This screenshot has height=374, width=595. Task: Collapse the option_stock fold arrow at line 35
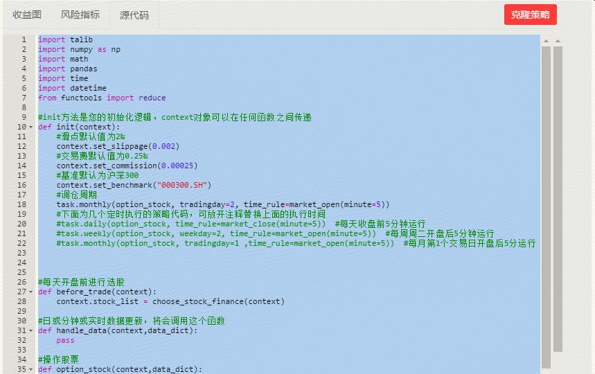31,369
